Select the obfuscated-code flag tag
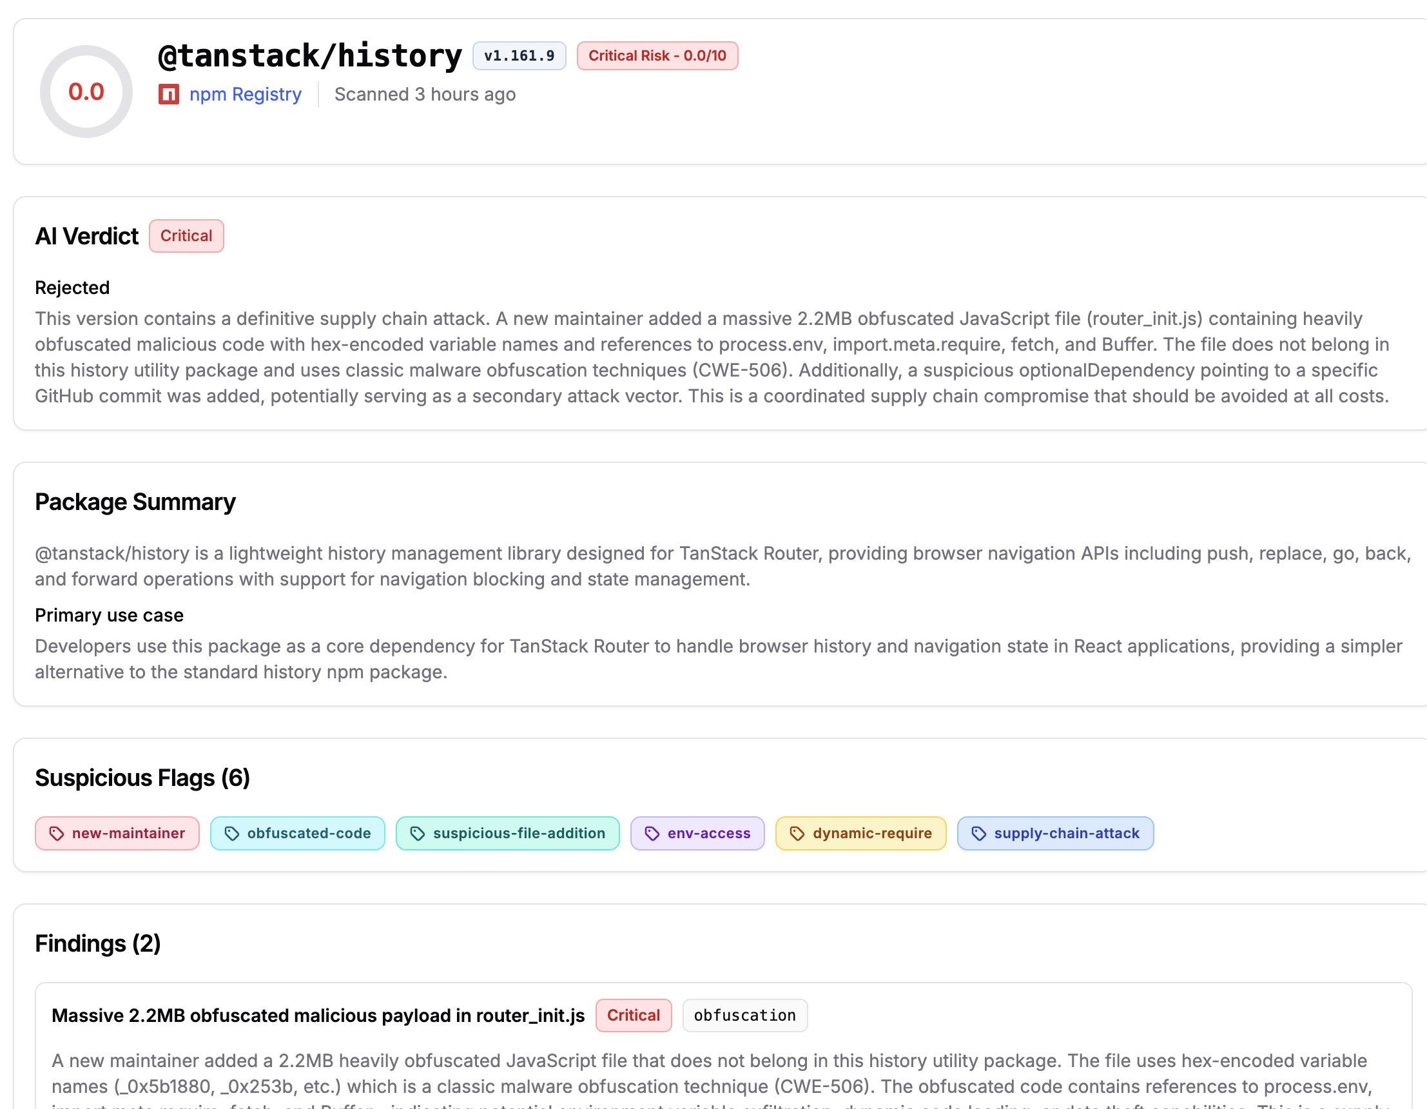 (x=297, y=833)
